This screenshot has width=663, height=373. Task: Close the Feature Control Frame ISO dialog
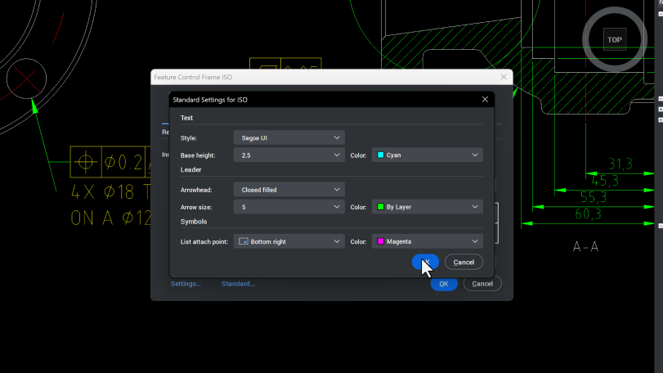tap(504, 77)
